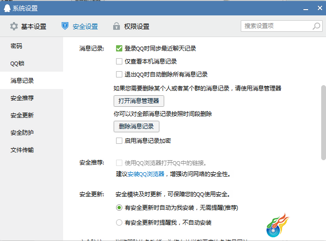326x241 pixels.
Task: Close the 系统设置 window
Action: [x=320, y=8]
